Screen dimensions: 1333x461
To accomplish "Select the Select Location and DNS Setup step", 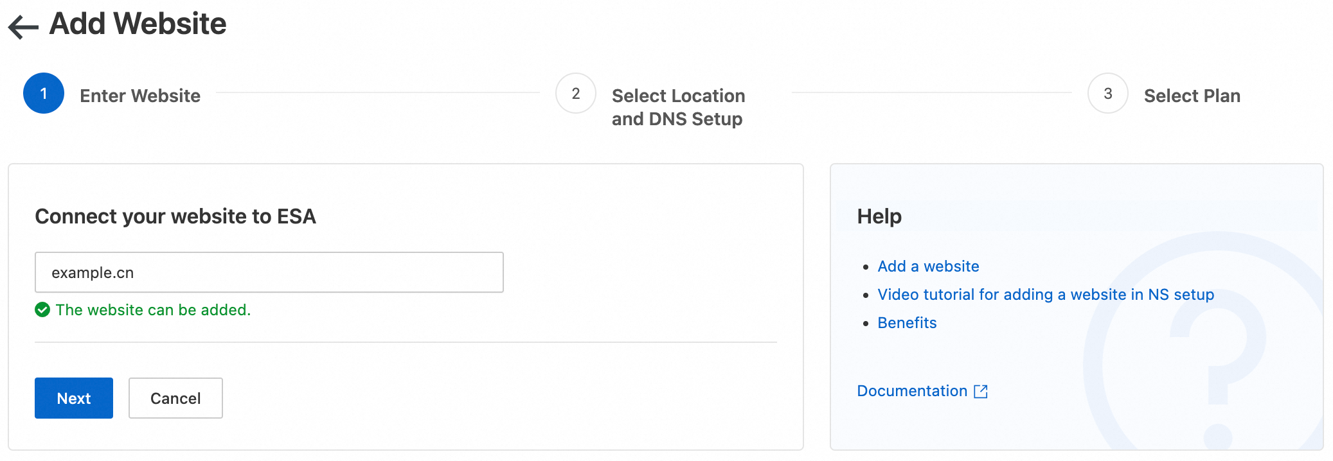I will 678,107.
